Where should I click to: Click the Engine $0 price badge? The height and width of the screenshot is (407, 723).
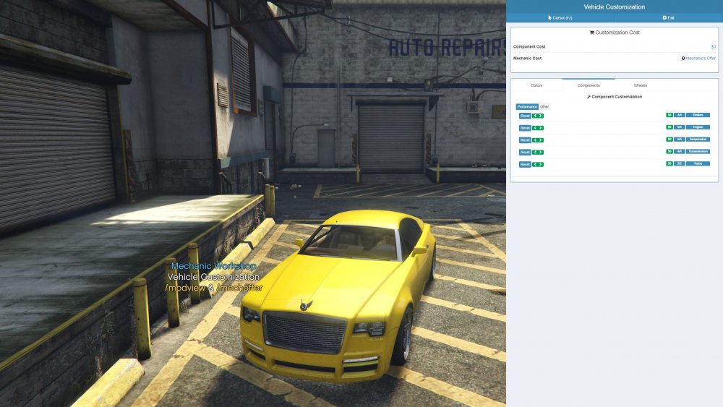click(x=669, y=127)
